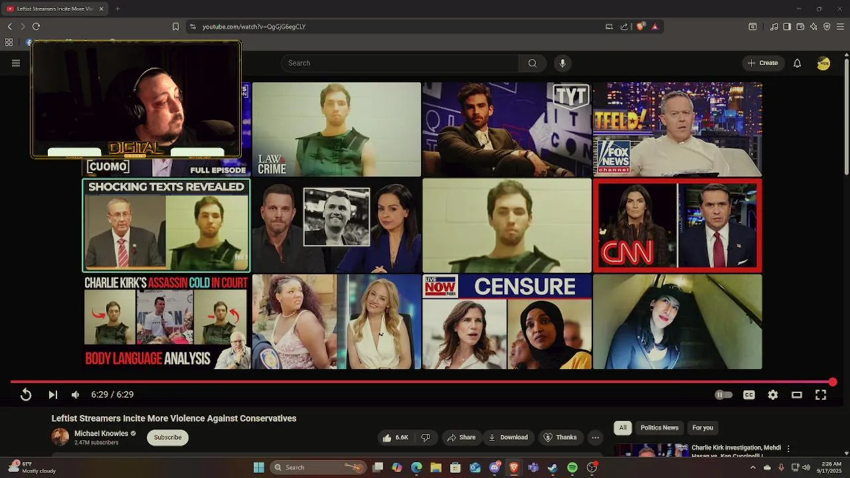Open more actions ellipsis menu
This screenshot has height=478, width=850.
click(x=596, y=438)
